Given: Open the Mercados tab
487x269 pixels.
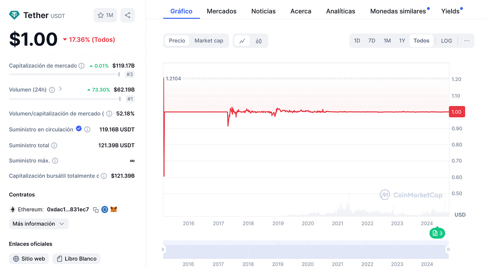Looking at the screenshot, I should (x=222, y=11).
